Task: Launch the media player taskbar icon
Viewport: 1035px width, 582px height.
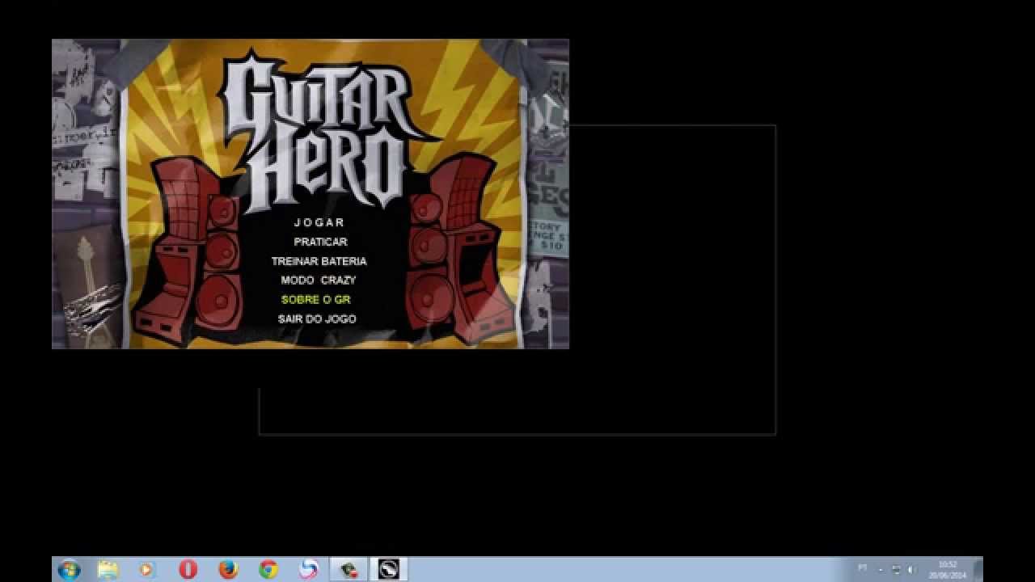Action: [146, 570]
